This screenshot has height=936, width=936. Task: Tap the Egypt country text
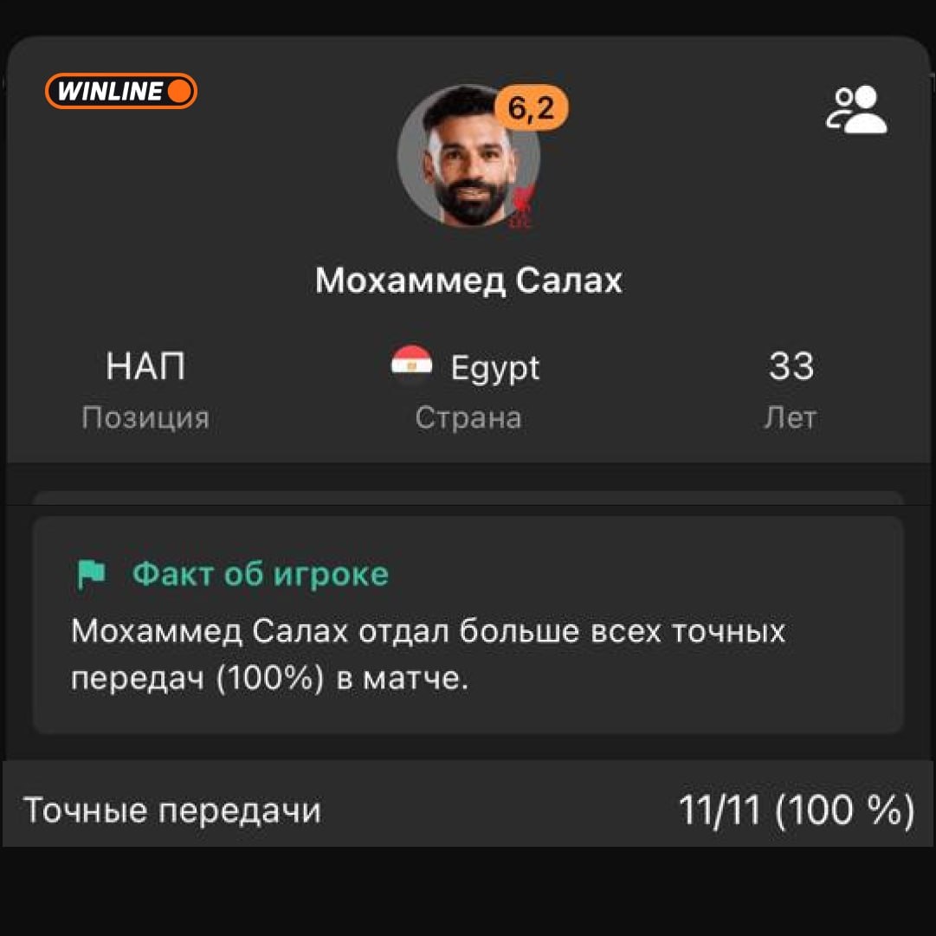[x=495, y=368]
